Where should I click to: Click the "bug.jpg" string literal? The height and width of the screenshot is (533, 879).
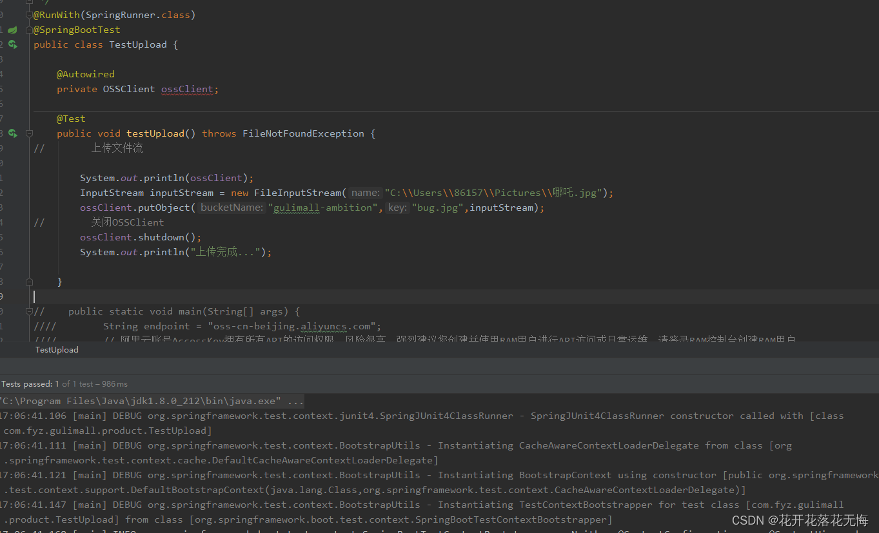(x=437, y=208)
